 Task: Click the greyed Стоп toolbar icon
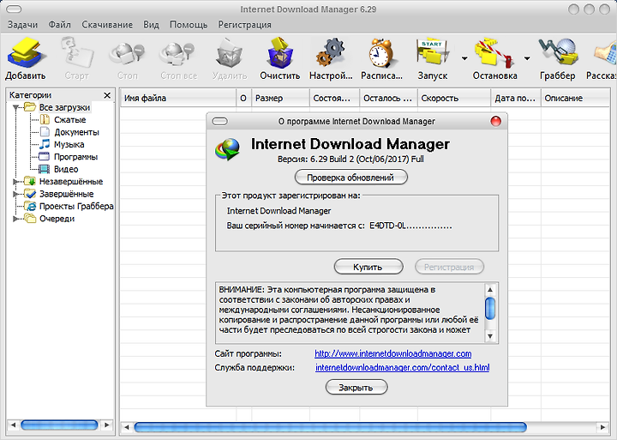point(127,53)
